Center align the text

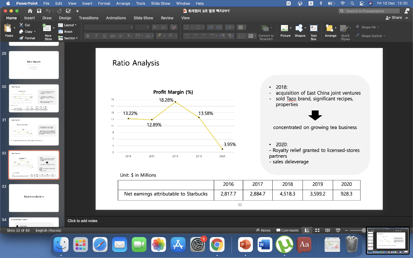195,36
